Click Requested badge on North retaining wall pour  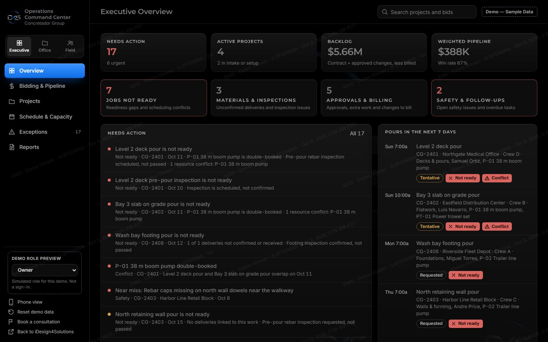[x=431, y=323]
